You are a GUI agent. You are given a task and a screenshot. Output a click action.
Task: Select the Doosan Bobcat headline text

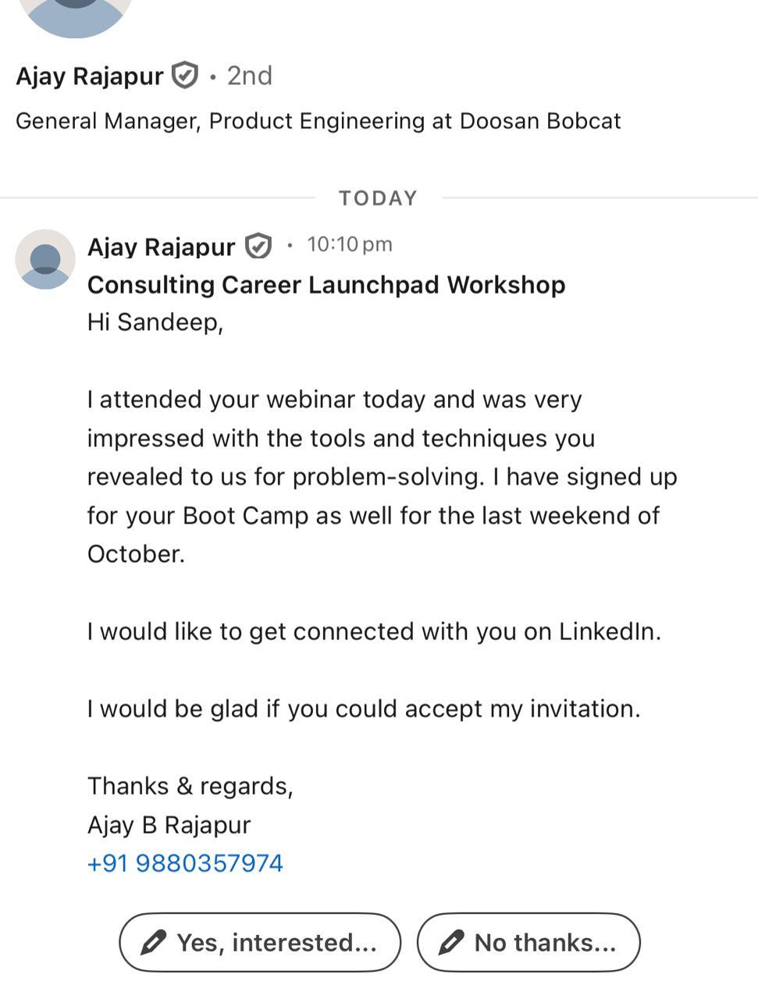318,121
